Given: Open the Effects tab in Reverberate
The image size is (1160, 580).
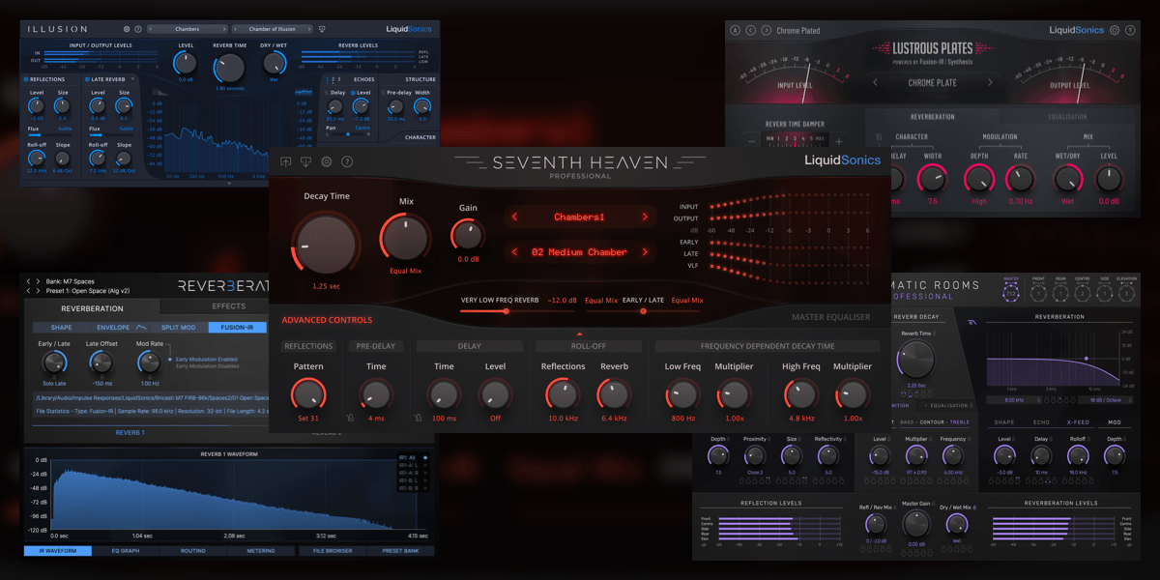Looking at the screenshot, I should tap(229, 307).
